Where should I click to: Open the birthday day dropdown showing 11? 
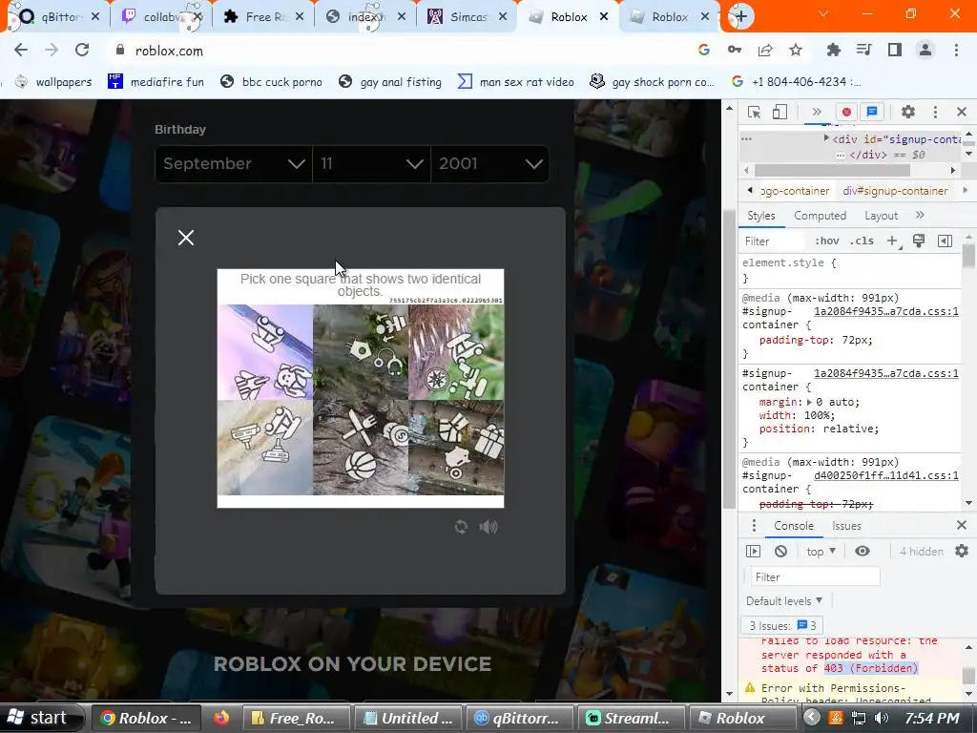pyautogui.click(x=371, y=164)
